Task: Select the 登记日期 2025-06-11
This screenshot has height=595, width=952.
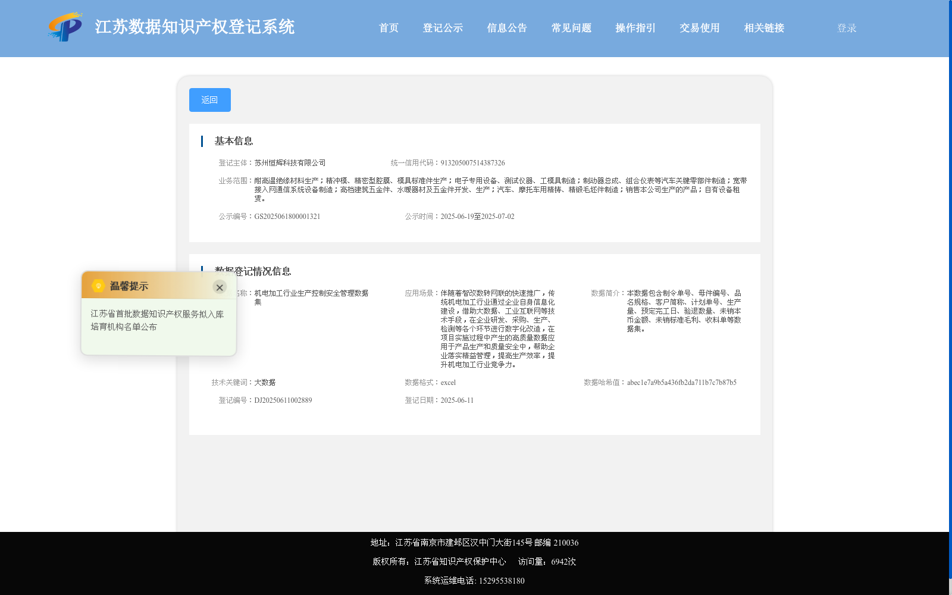Action: point(457,400)
